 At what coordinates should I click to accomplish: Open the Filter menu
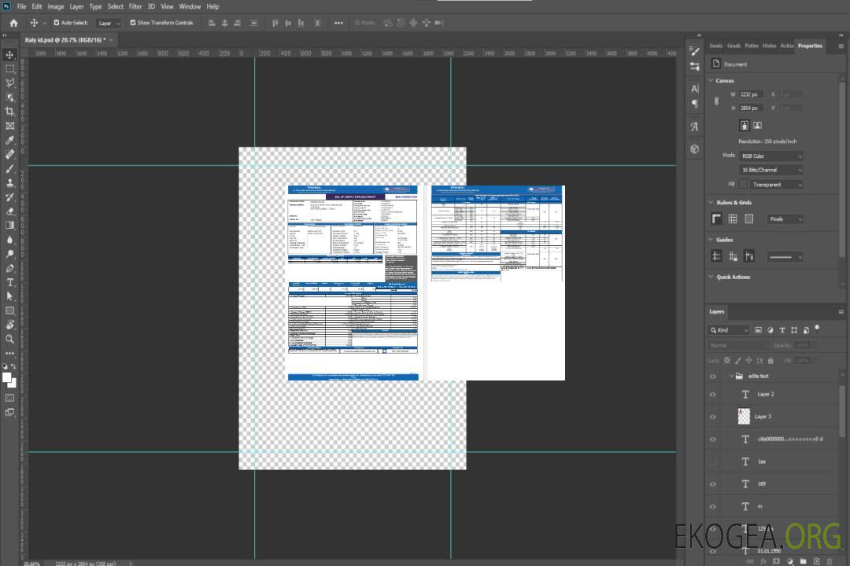(135, 6)
